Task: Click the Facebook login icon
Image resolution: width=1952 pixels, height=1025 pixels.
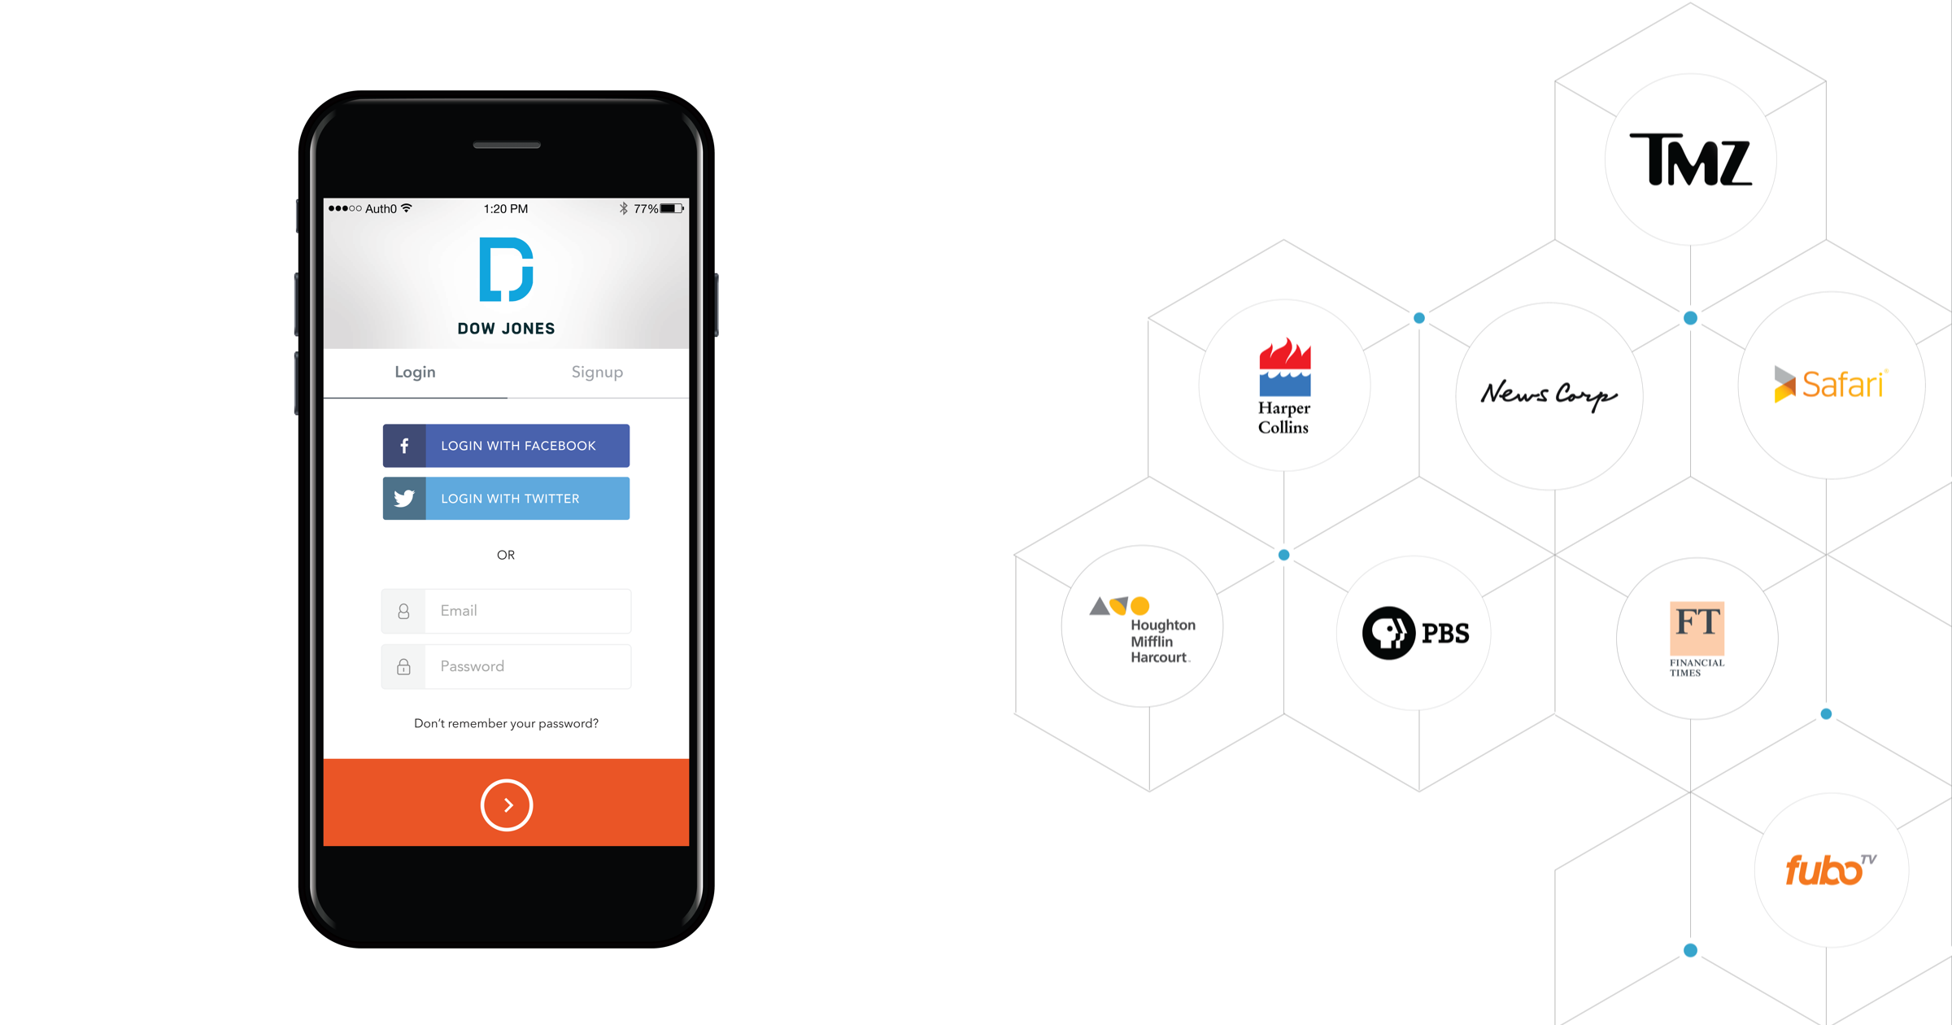Action: (x=405, y=444)
